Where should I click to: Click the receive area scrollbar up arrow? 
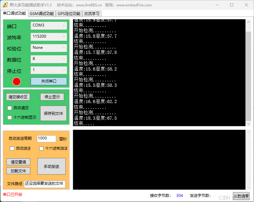tap(248, 22)
